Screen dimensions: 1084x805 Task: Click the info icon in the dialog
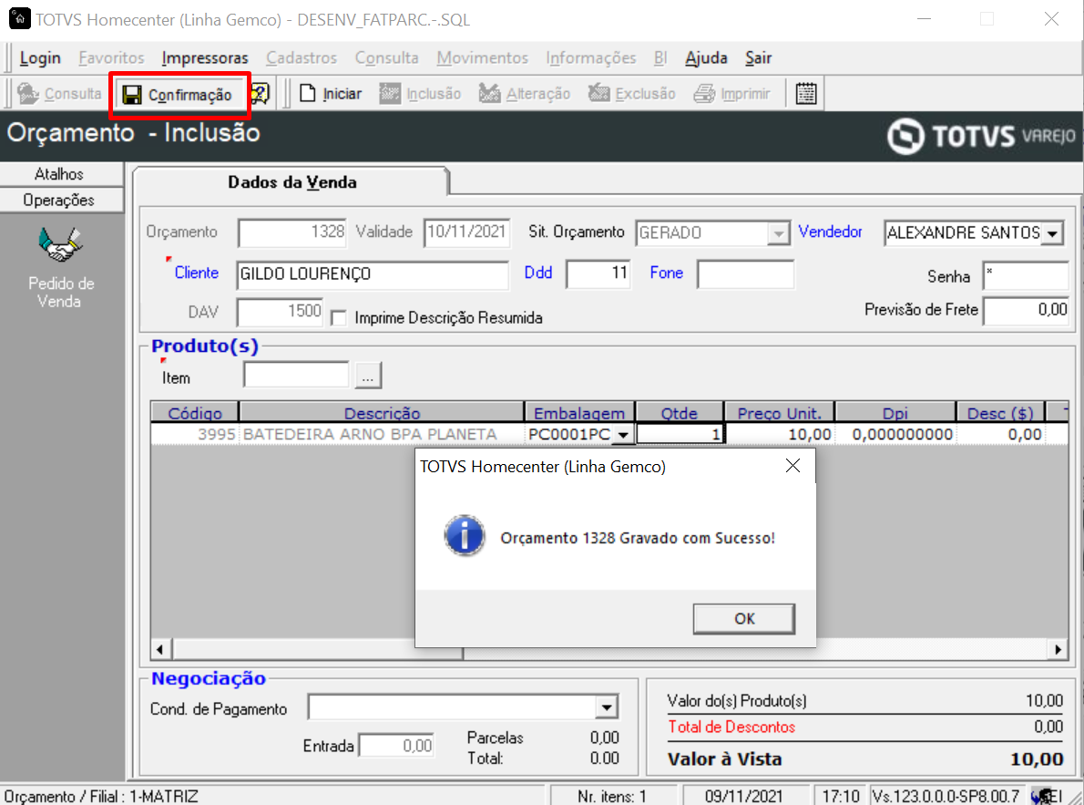(464, 536)
